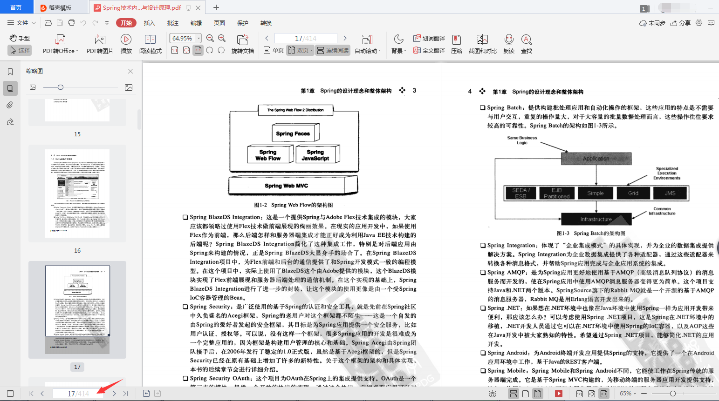Image resolution: width=719 pixels, height=401 pixels.
Task: Switch to the 页面 tab
Action: click(219, 23)
